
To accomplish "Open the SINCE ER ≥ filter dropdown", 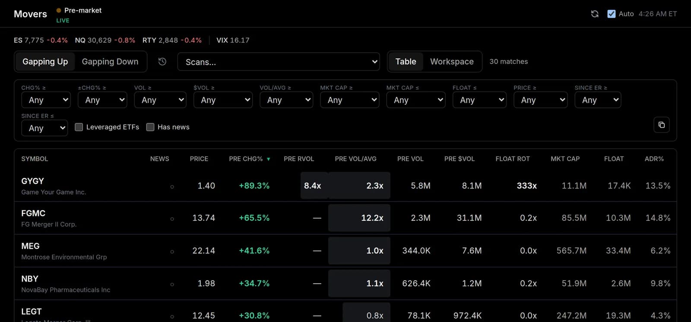I will tap(598, 100).
